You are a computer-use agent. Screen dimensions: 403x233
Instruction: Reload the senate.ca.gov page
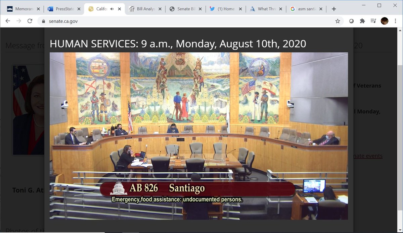click(30, 21)
